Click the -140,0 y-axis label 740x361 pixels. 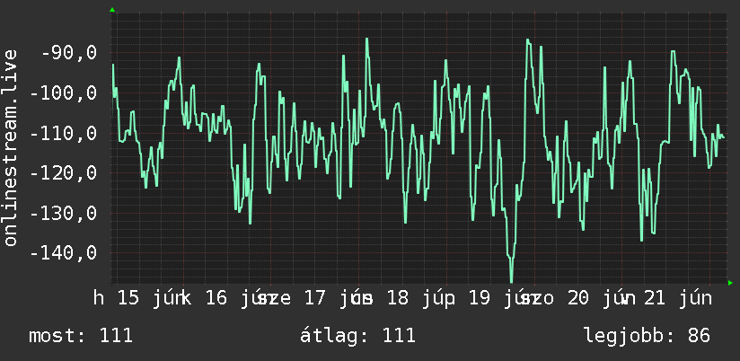64,253
